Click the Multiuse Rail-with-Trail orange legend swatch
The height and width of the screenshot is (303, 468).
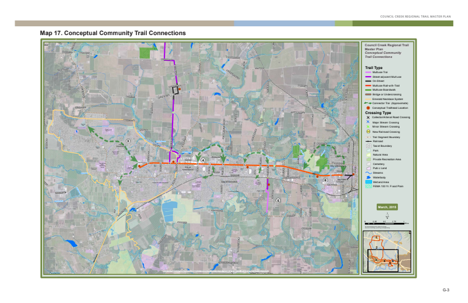[x=368, y=85]
